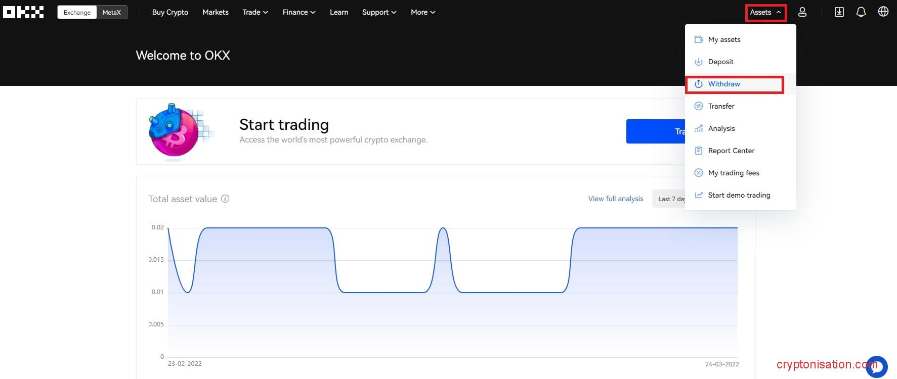Click the View full analysis link
Viewport: 897px width, 379px height.
(x=616, y=199)
